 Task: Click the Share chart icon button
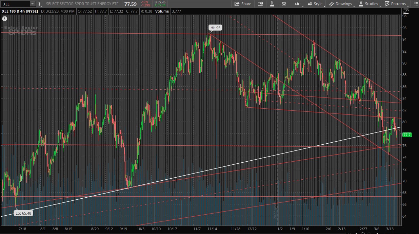pyautogui.click(x=242, y=4)
